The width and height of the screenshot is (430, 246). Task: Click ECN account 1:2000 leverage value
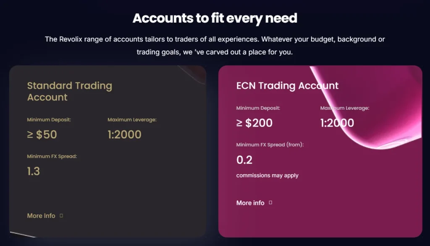(337, 123)
